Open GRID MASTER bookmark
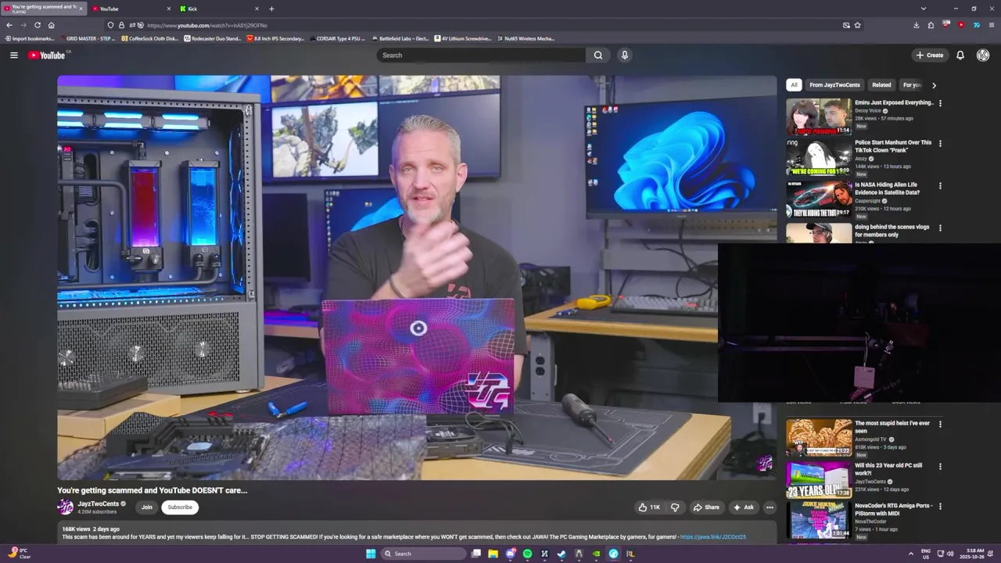 coord(88,38)
